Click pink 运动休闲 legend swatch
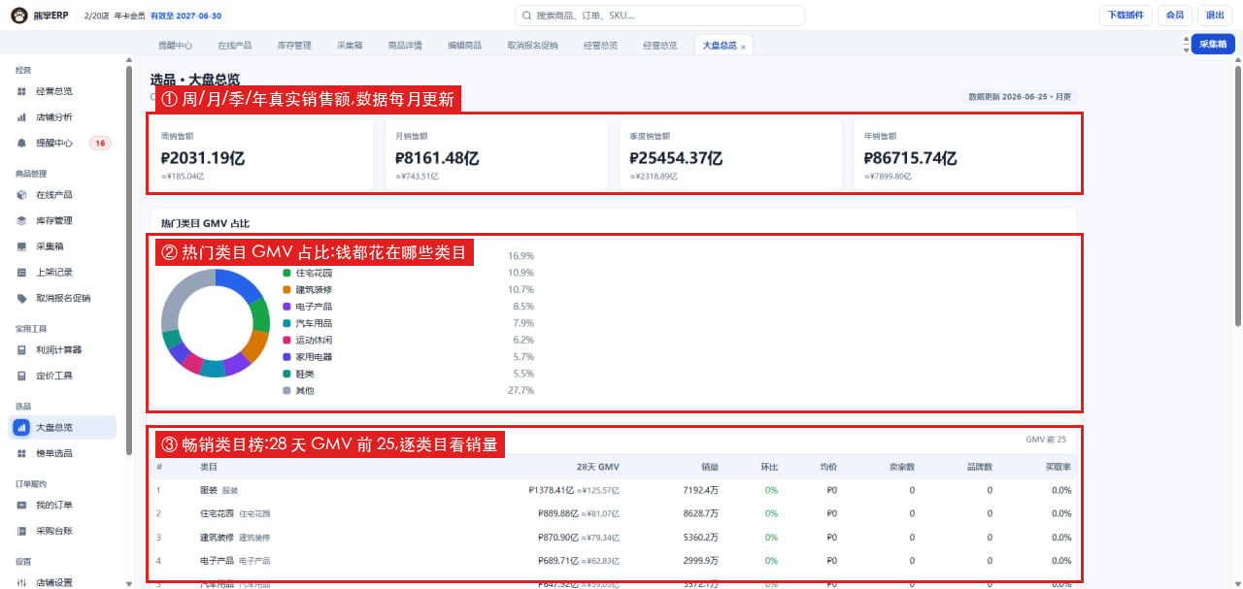 [286, 341]
